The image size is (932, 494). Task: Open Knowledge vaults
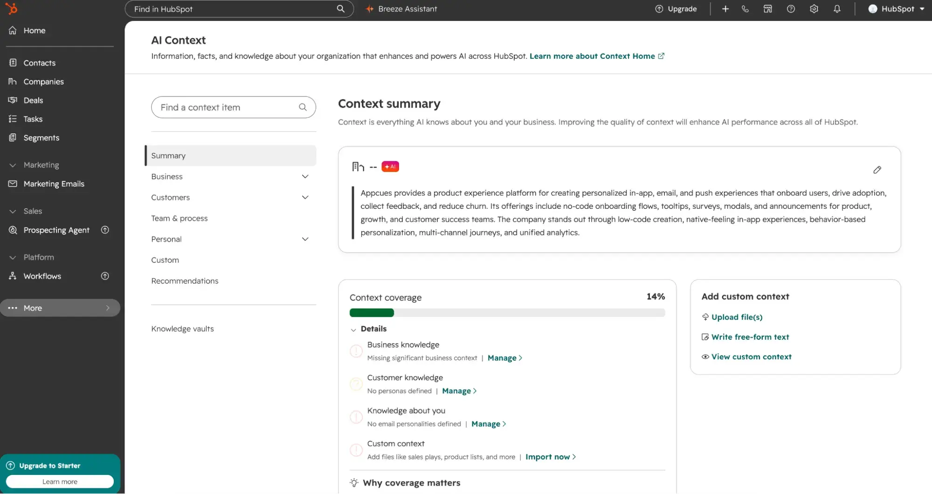[182, 329]
